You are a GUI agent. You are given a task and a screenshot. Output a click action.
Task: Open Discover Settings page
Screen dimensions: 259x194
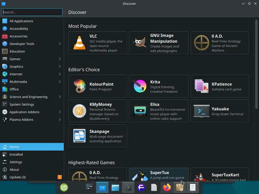point(32,162)
